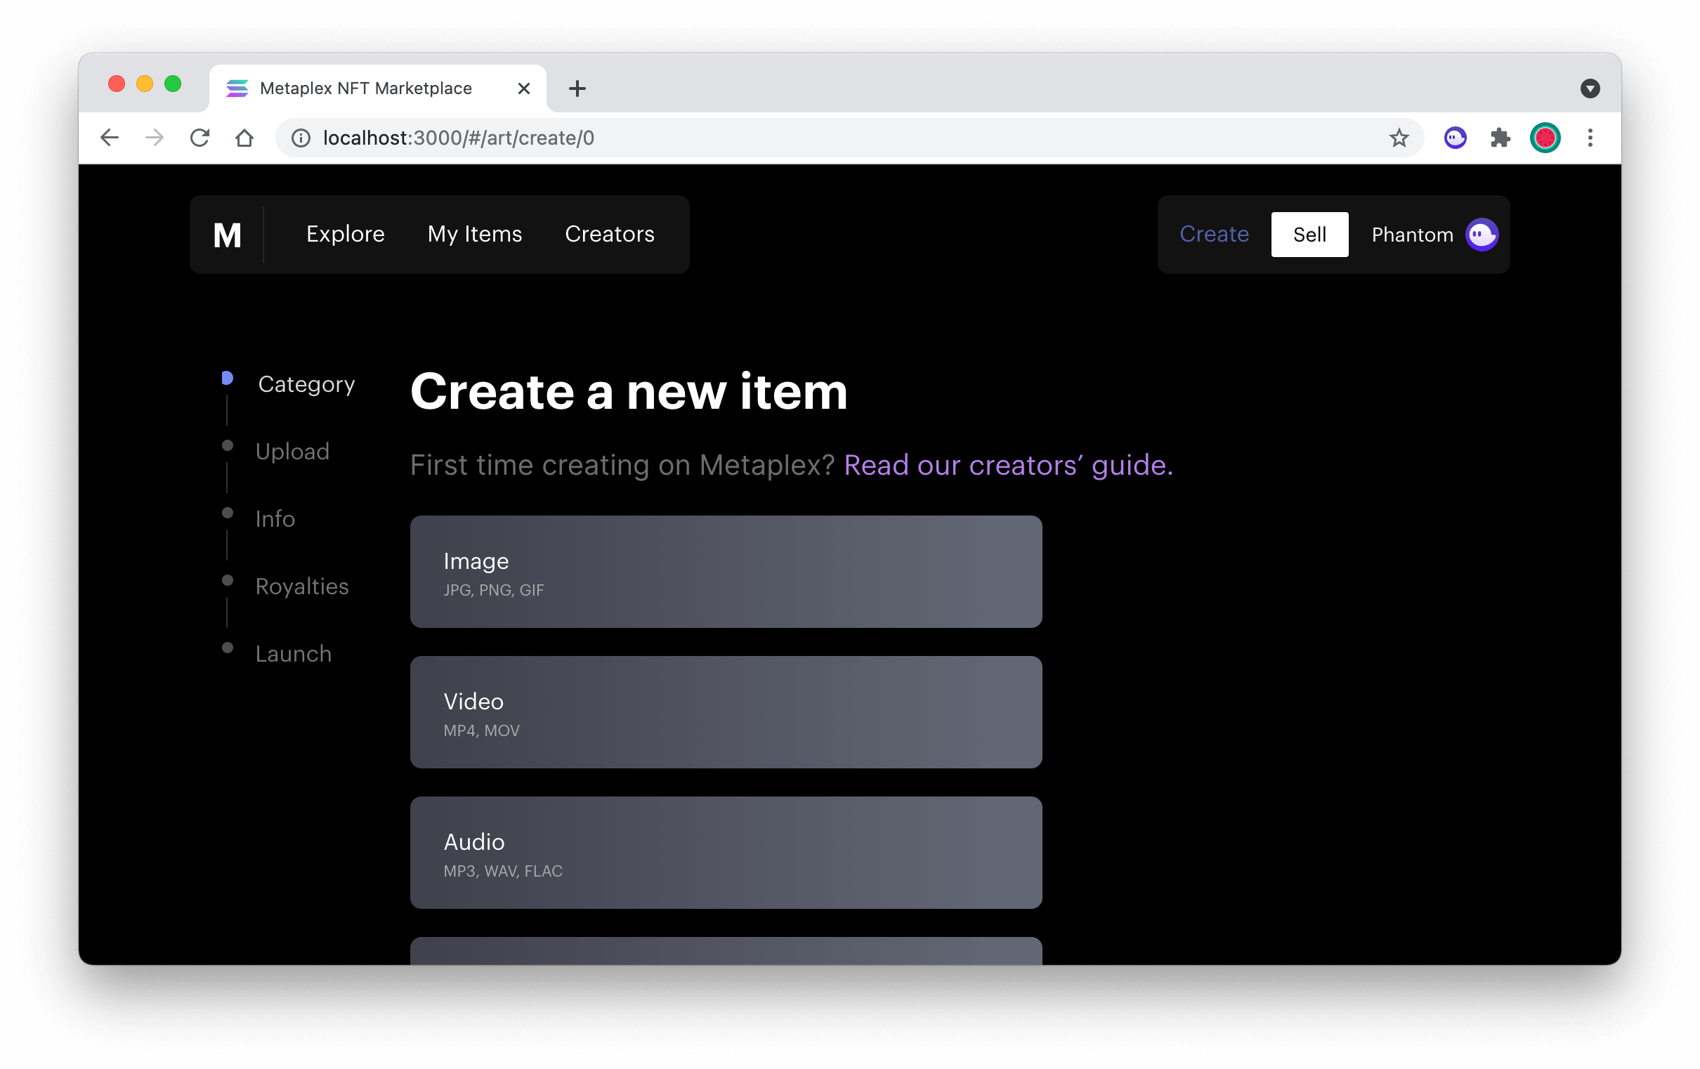The height and width of the screenshot is (1069, 1700).
Task: Click the 'MP3, WAV, FLAC' text
Action: click(x=503, y=872)
